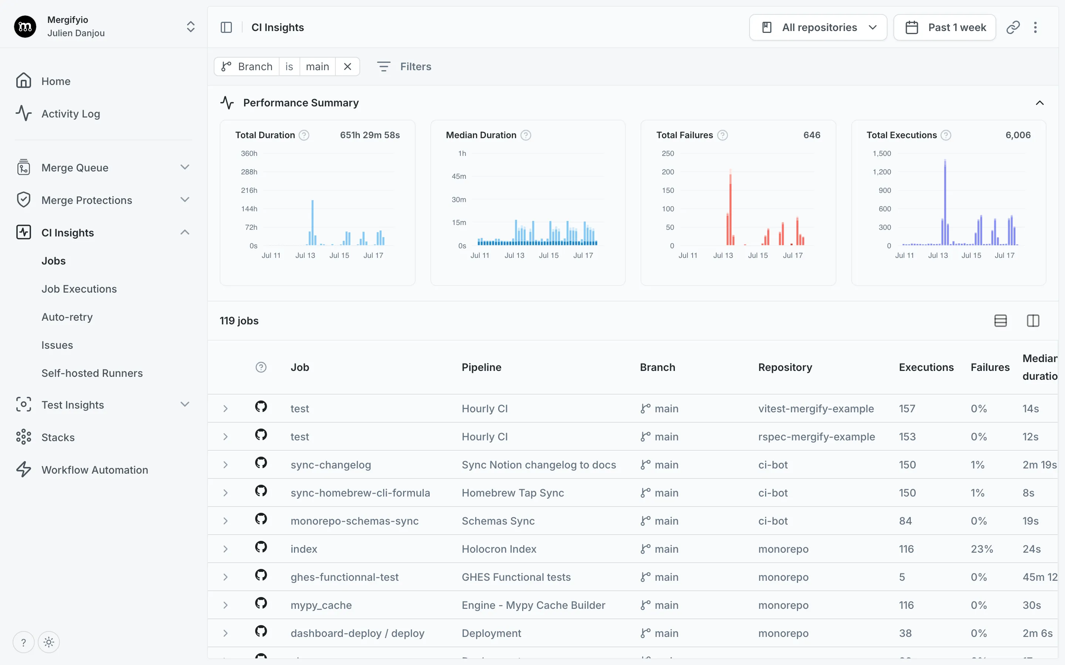Select Job Executions submenu item

pyautogui.click(x=79, y=289)
